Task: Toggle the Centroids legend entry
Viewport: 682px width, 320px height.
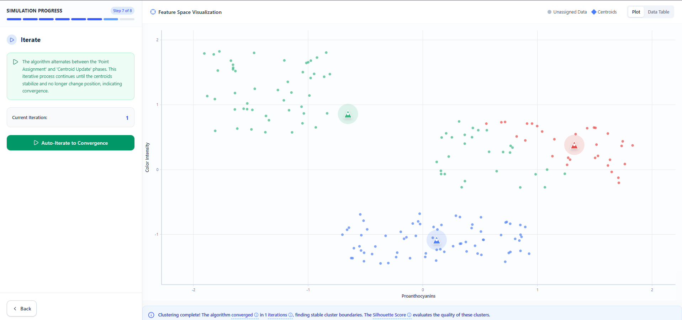Action: pyautogui.click(x=604, y=12)
